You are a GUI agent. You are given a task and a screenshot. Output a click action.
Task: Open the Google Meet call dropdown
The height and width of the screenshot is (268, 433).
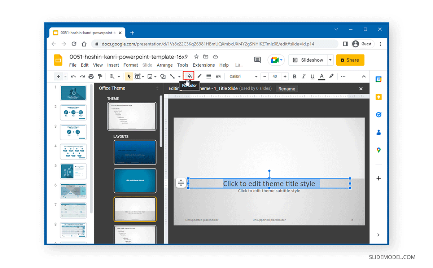282,60
